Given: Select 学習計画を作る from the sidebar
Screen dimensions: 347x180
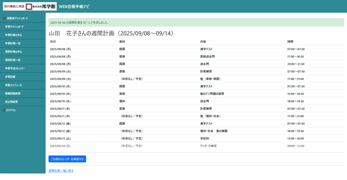Looking at the screenshot, I should click(x=13, y=35).
